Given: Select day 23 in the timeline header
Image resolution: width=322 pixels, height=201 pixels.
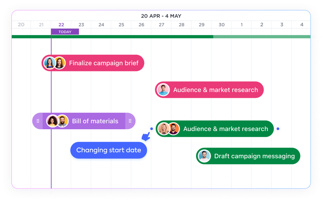Looking at the screenshot, I should [81, 25].
